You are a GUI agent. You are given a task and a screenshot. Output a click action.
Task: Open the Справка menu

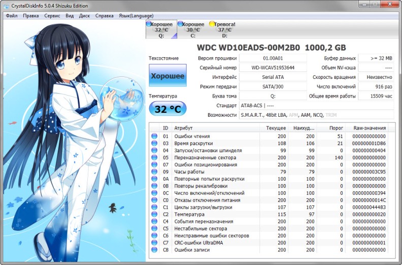[x=105, y=16]
